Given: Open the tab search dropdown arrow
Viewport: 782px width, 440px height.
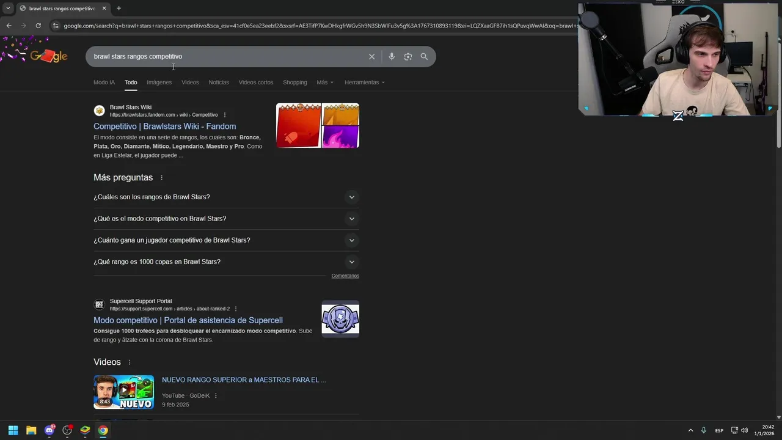Looking at the screenshot, I should coord(8,8).
